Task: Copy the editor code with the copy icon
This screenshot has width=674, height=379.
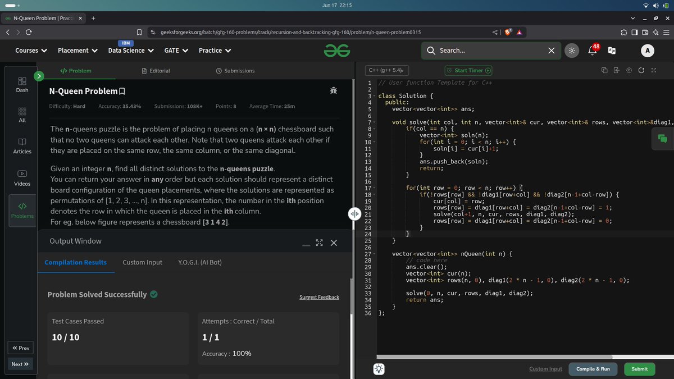Action: click(604, 70)
